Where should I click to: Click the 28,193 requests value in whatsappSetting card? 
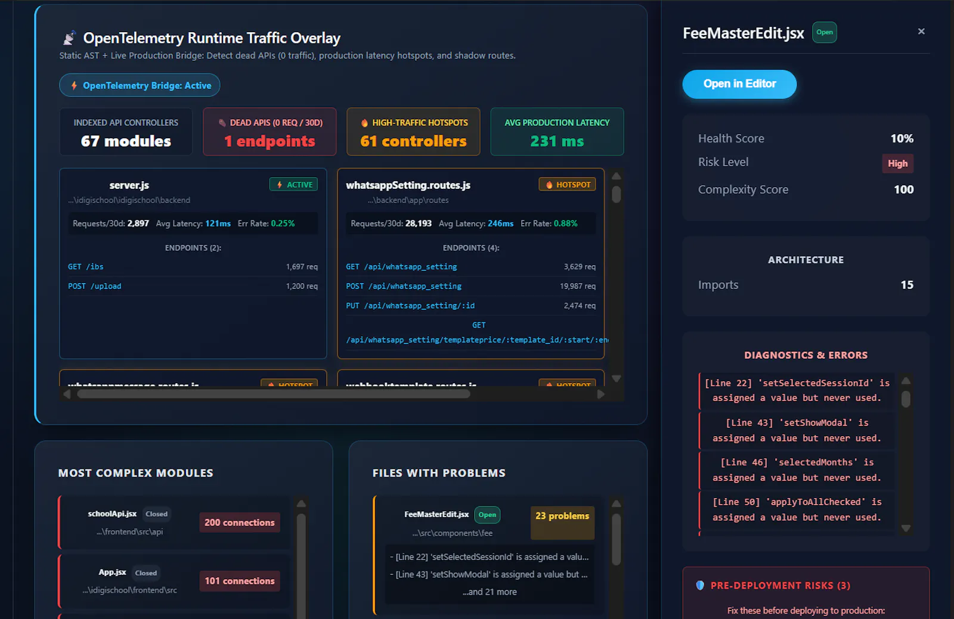click(x=419, y=223)
